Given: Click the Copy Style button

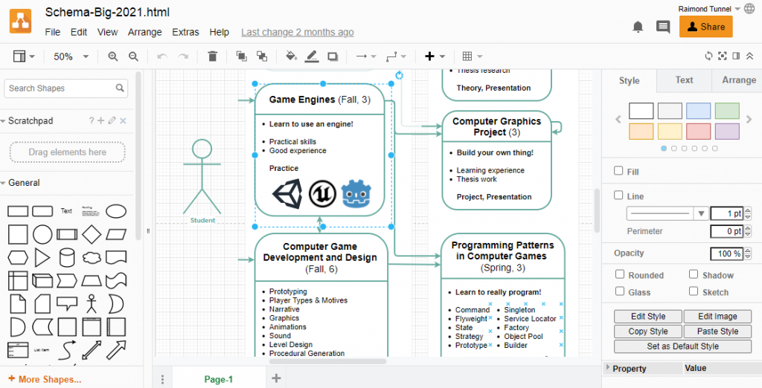Looking at the screenshot, I should point(647,332).
